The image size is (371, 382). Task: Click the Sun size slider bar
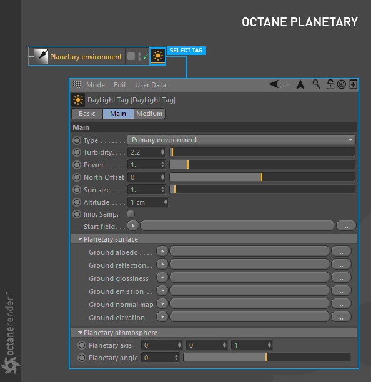coord(262,190)
